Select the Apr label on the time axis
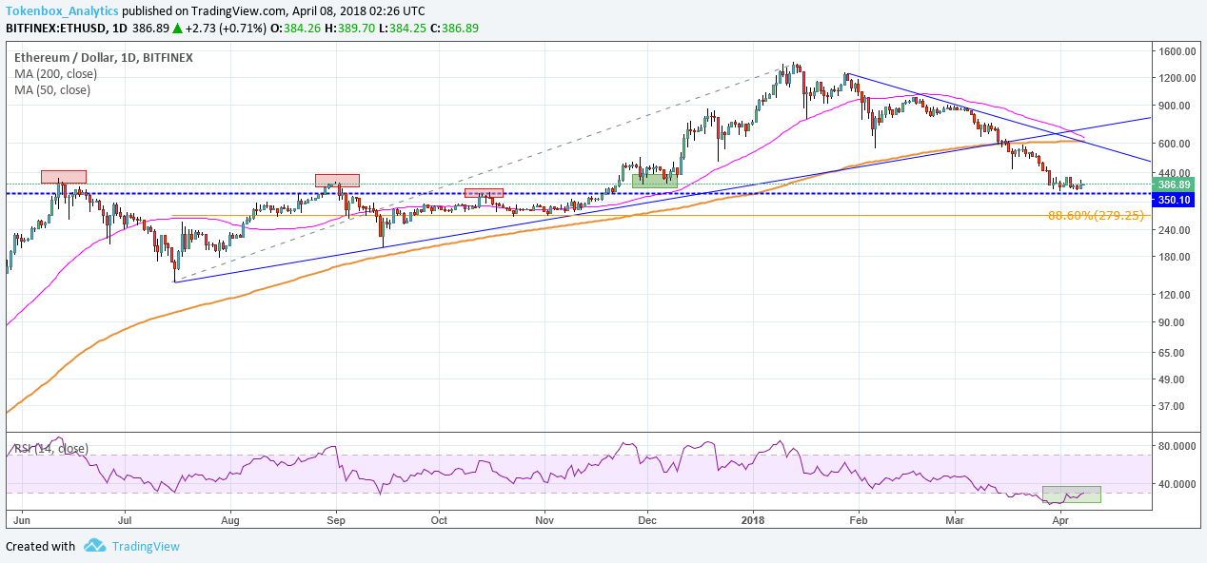The width and height of the screenshot is (1207, 563). (1059, 520)
